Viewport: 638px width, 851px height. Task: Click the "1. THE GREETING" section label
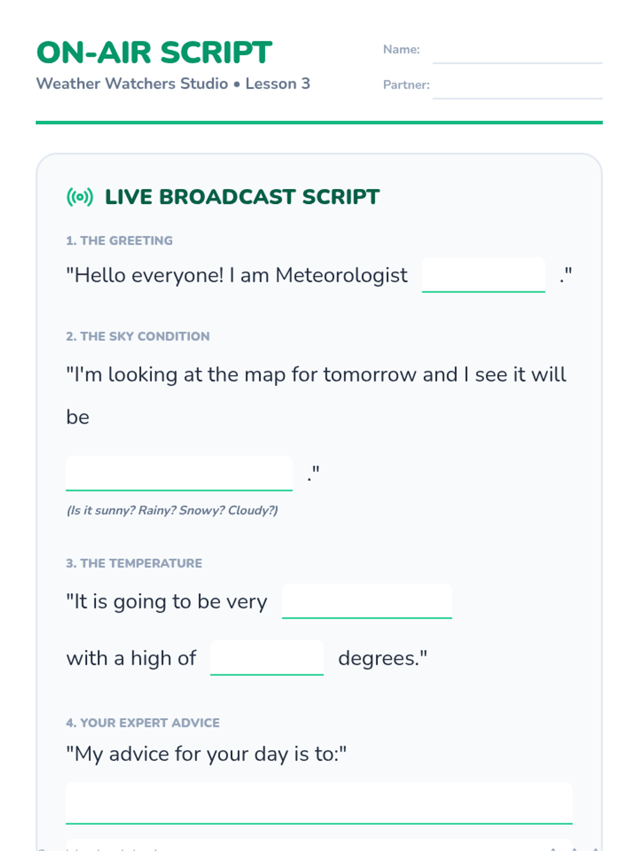tap(119, 240)
